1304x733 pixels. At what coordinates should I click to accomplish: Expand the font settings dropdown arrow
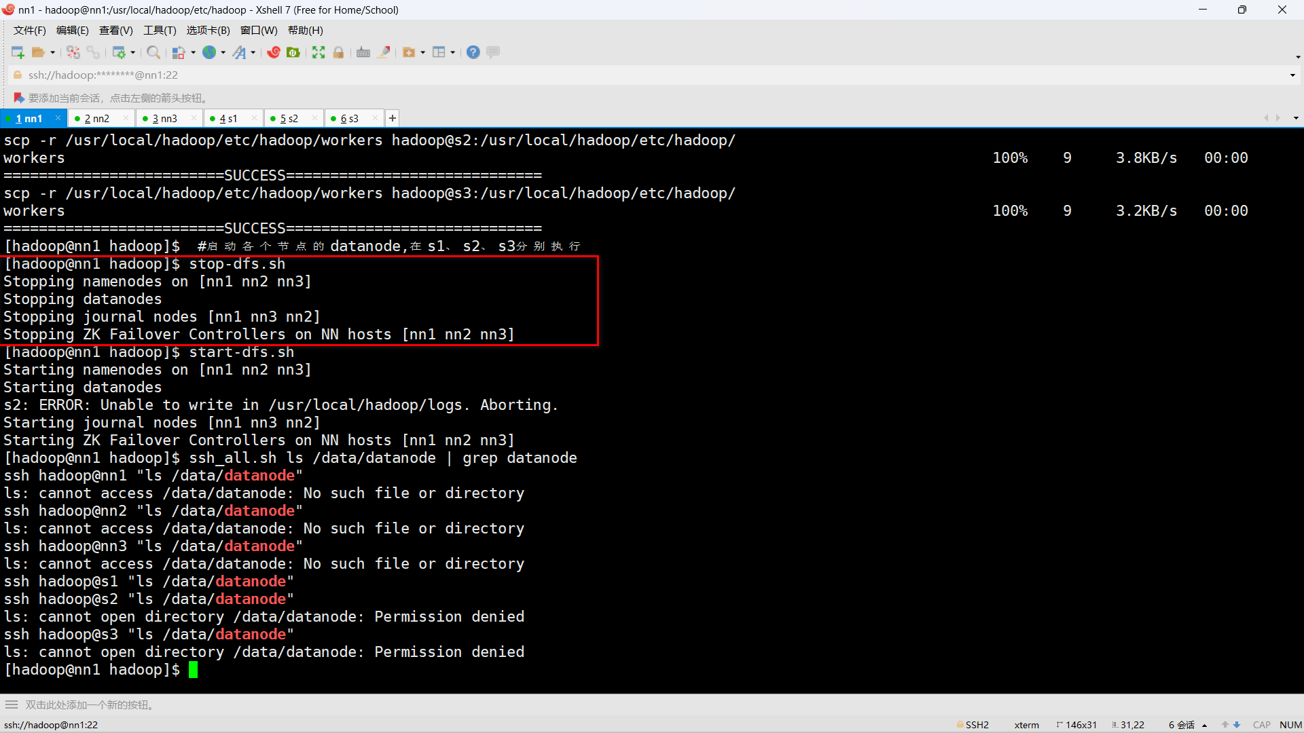(253, 53)
